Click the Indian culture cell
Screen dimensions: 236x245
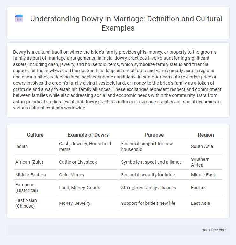click(x=35, y=146)
